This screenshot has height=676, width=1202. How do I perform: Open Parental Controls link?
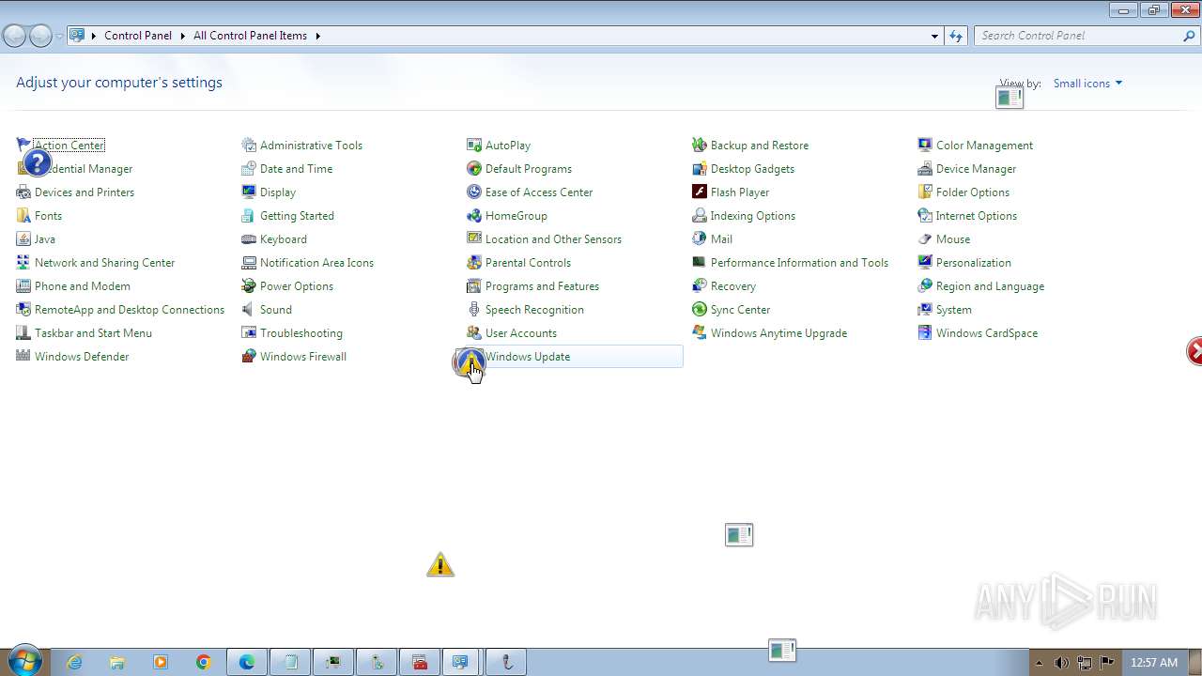pos(528,263)
